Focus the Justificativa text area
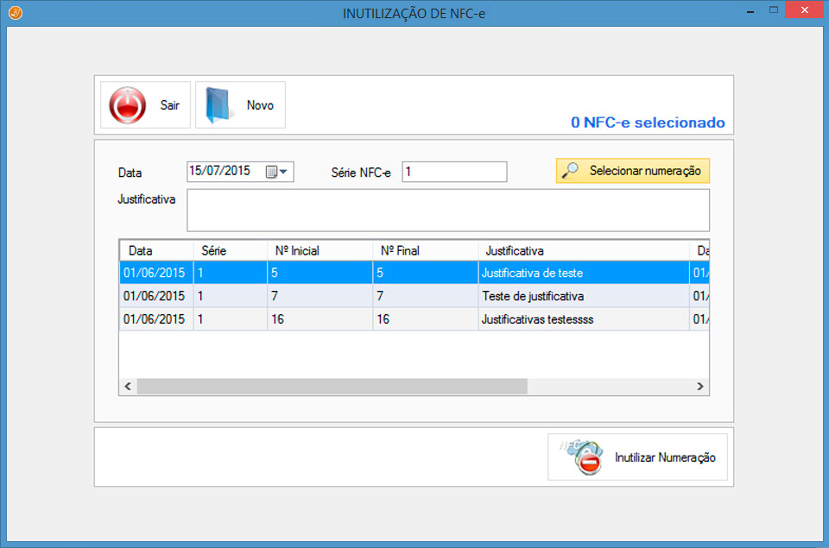 448,211
